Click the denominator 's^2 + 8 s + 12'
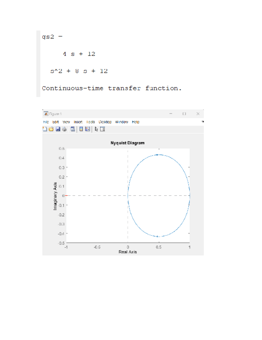Screen dimensions: 262x340 pos(79,71)
